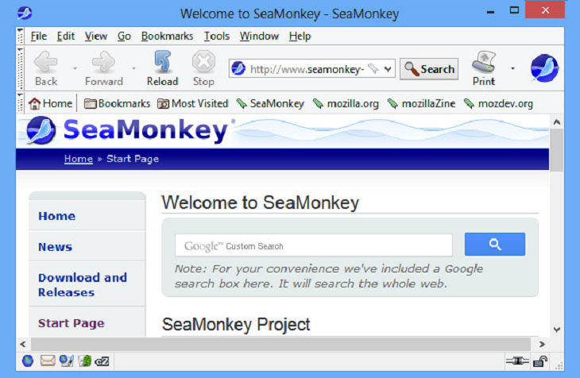Screen dimensions: 580x378
Task: Click the SeaMonkey icon in the title bar
Action: [x=25, y=13]
